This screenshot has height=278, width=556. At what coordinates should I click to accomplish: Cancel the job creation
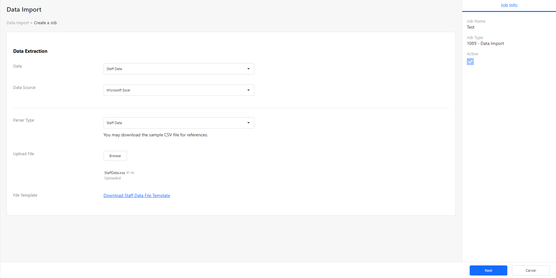point(531,270)
